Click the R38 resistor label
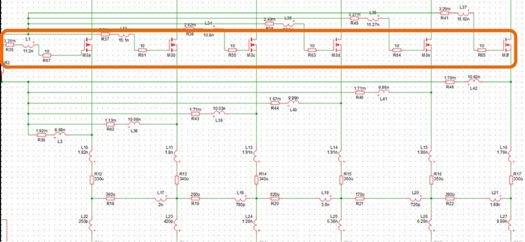Image resolution: width=525 pixels, height=242 pixels. 190,34
